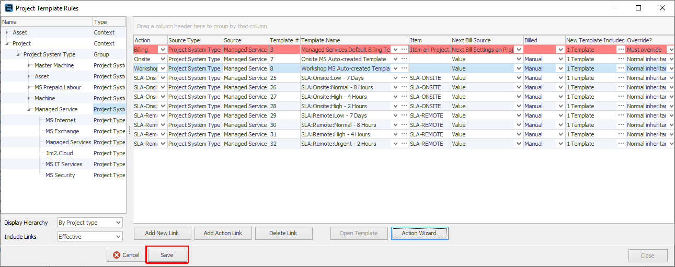Expand the Asset context node
Viewport: 675px width, 267px height.
click(7, 32)
